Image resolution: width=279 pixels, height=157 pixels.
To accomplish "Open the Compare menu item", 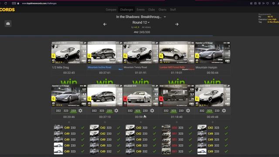I will (x=111, y=10).
